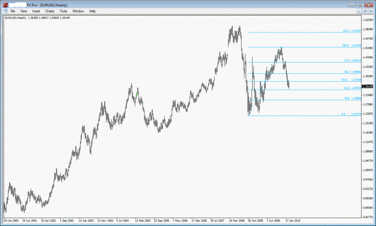Click the 0.81770 price axis label

pos(368,217)
